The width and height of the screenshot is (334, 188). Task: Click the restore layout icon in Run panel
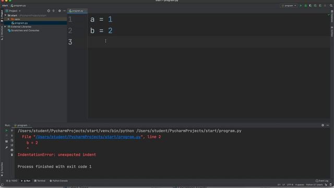[x=6, y=142]
